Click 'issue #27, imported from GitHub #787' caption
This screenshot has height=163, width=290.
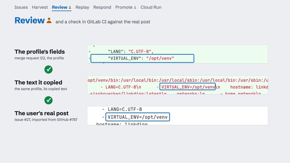46,119
